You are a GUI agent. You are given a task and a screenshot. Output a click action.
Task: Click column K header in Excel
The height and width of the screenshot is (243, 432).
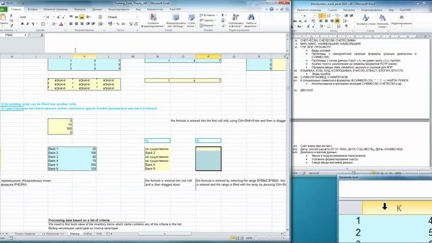pos(84,57)
